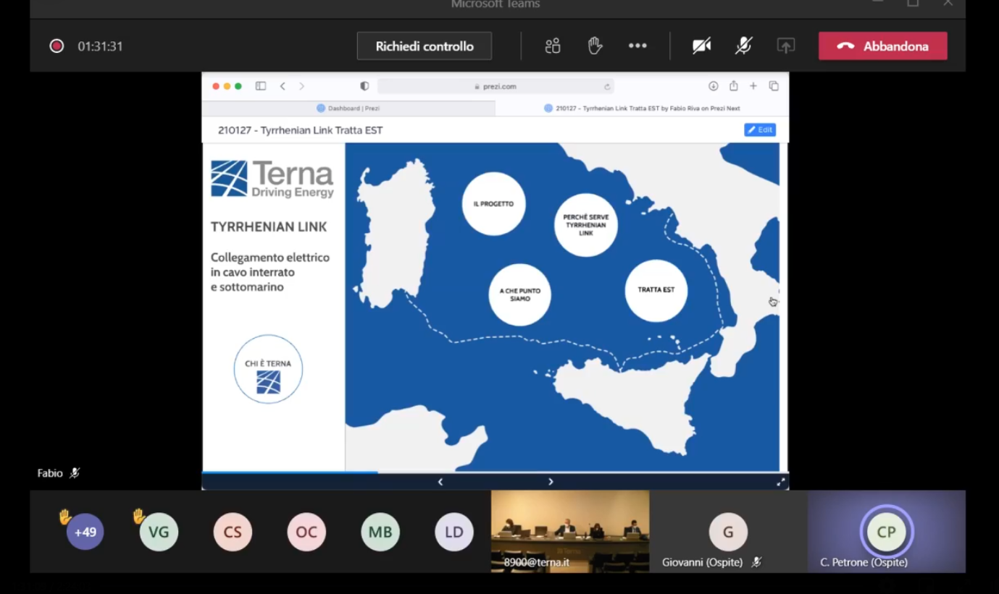This screenshot has width=999, height=594.
Task: Click the share screen icon
Action: [786, 46]
